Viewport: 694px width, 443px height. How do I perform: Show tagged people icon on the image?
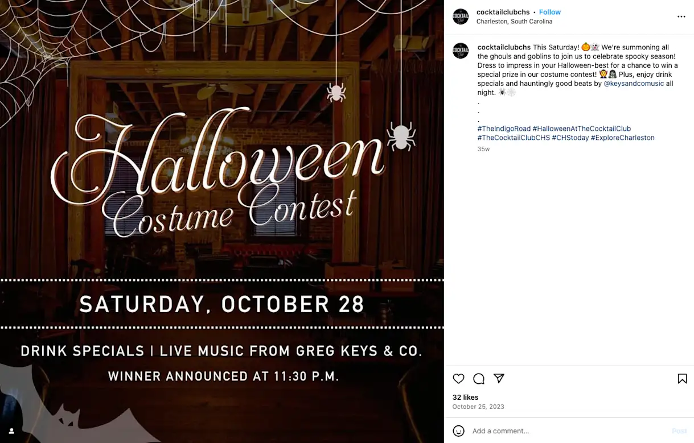pos(11,431)
